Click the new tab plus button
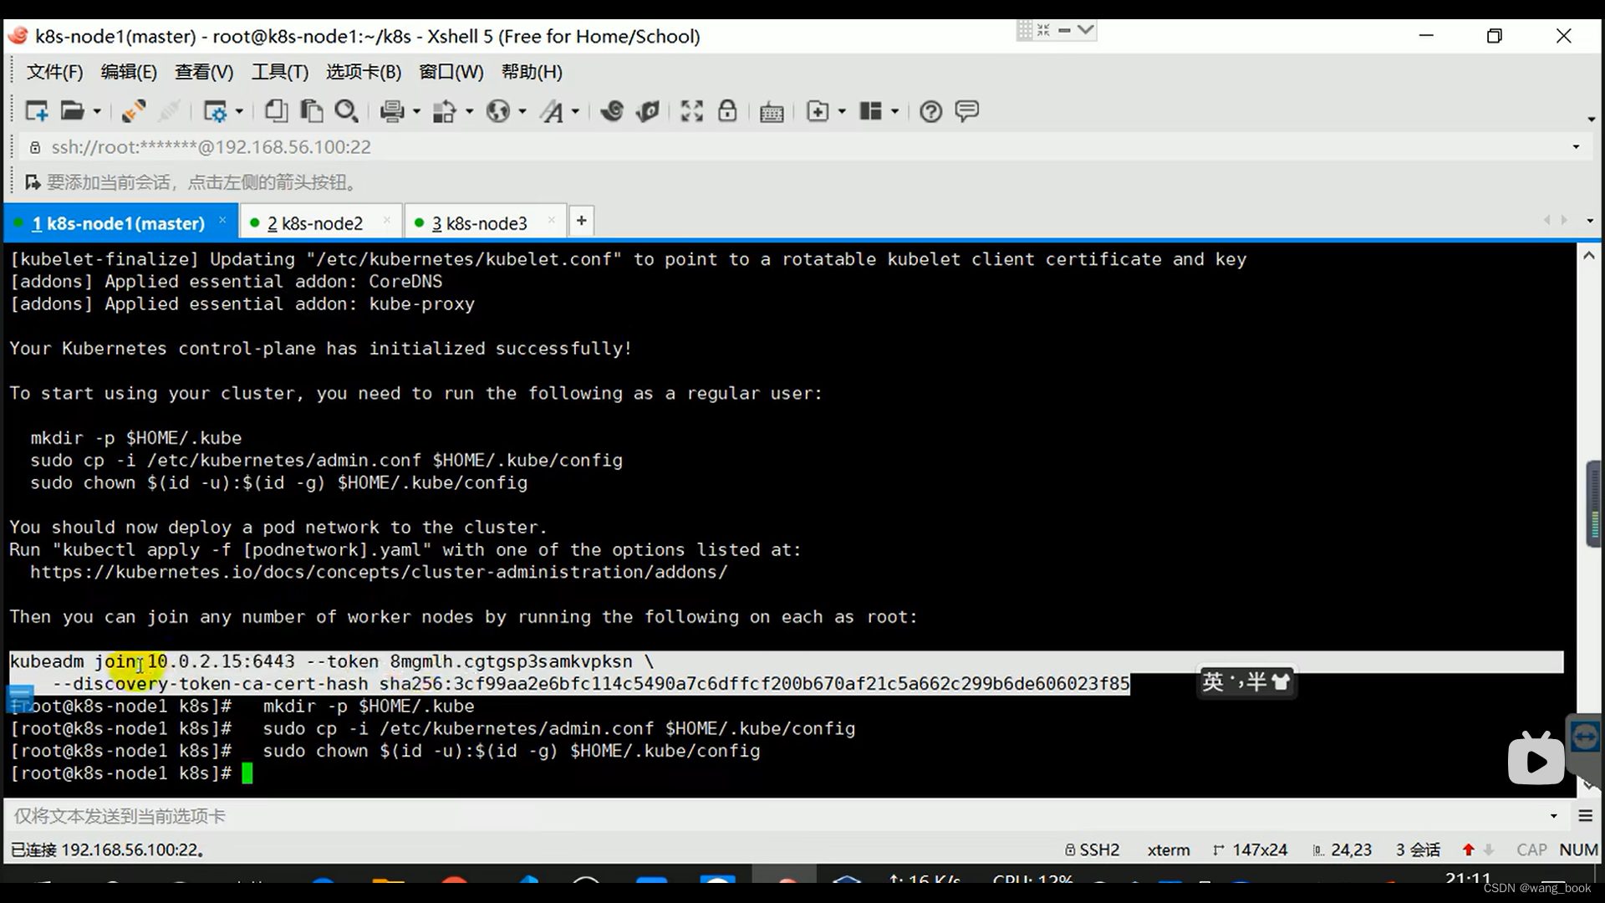The width and height of the screenshot is (1605, 903). (x=582, y=221)
